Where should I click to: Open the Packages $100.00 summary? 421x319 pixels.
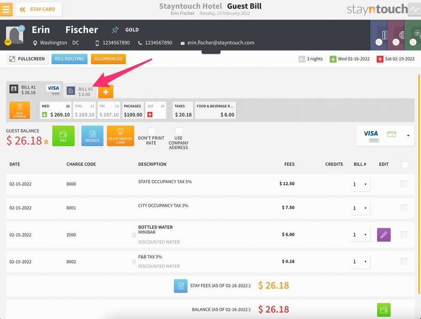133,110
